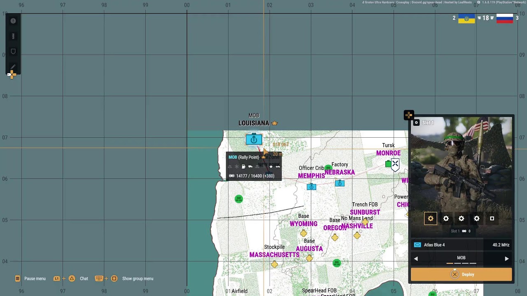
Task: Select the highlighted first loadout slot
Action: [x=431, y=219]
